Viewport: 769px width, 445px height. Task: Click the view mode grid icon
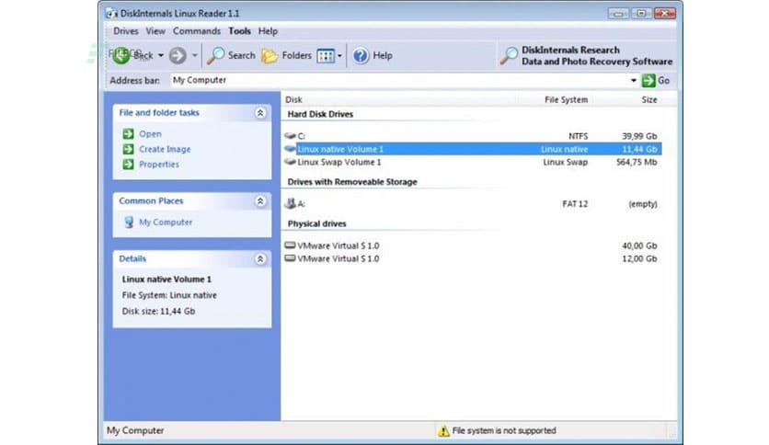point(326,56)
